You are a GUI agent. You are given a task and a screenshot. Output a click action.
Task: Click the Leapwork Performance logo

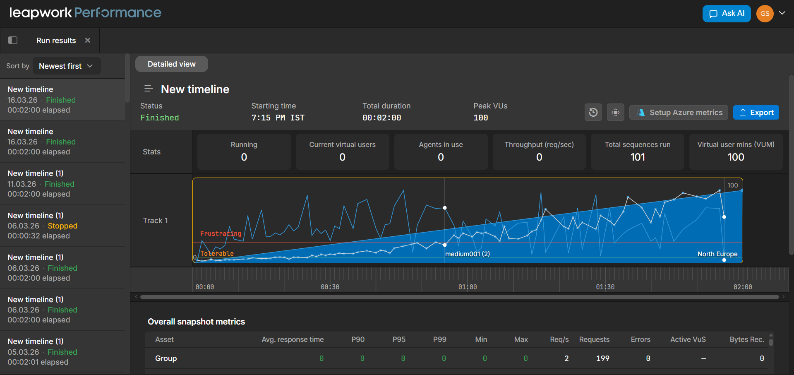coord(85,13)
